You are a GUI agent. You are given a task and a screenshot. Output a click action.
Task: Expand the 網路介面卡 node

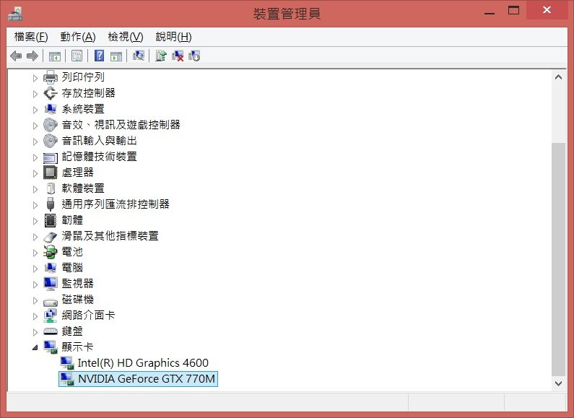[35, 316]
